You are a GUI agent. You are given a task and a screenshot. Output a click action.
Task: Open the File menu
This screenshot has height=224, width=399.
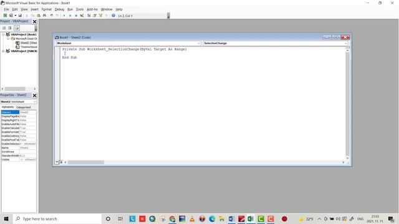6,9
